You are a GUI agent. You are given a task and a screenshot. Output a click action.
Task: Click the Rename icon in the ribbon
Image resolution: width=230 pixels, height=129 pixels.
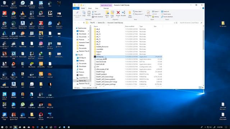pos(123,14)
